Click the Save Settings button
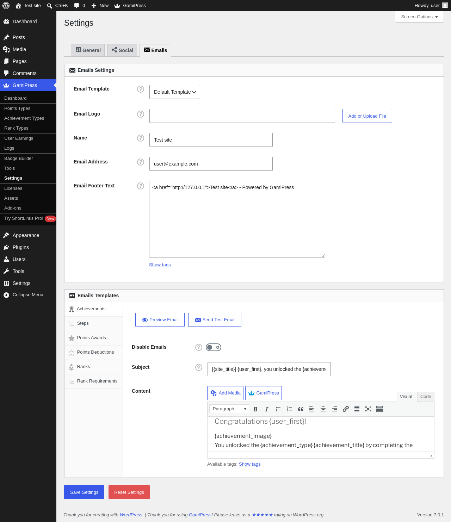This screenshot has width=451, height=522. tap(84, 492)
